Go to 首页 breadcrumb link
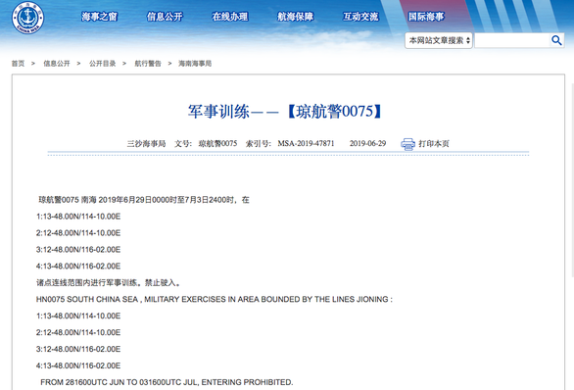This screenshot has width=574, height=390. pyautogui.click(x=18, y=64)
